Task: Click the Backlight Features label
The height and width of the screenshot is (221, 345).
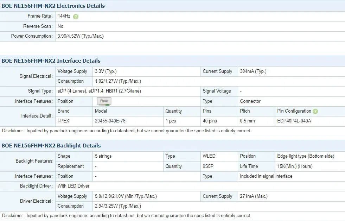Action: click(34, 161)
